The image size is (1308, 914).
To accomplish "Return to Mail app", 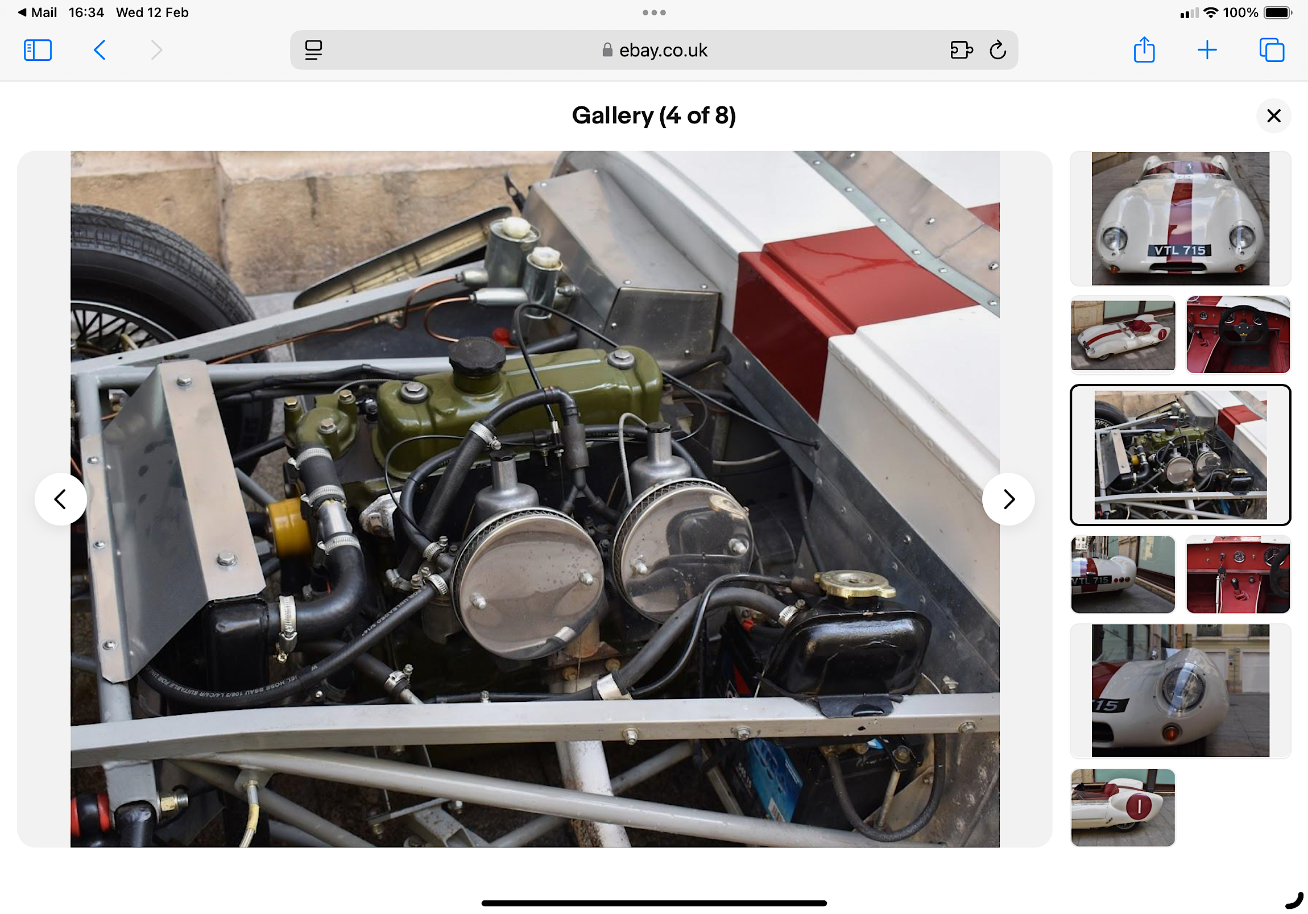I will (38, 13).
